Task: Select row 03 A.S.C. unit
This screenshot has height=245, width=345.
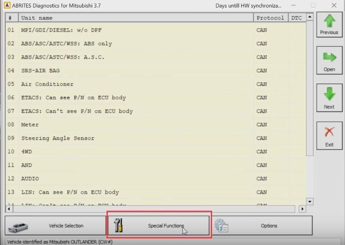Action: (x=156, y=57)
